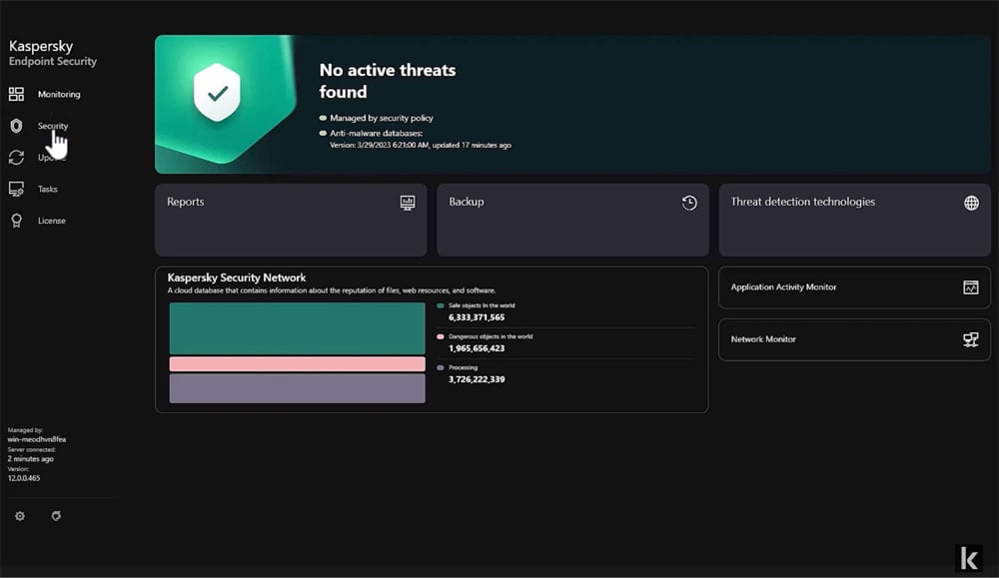The image size is (999, 578).
Task: Click the Security shield icon in sidebar
Action: click(16, 126)
